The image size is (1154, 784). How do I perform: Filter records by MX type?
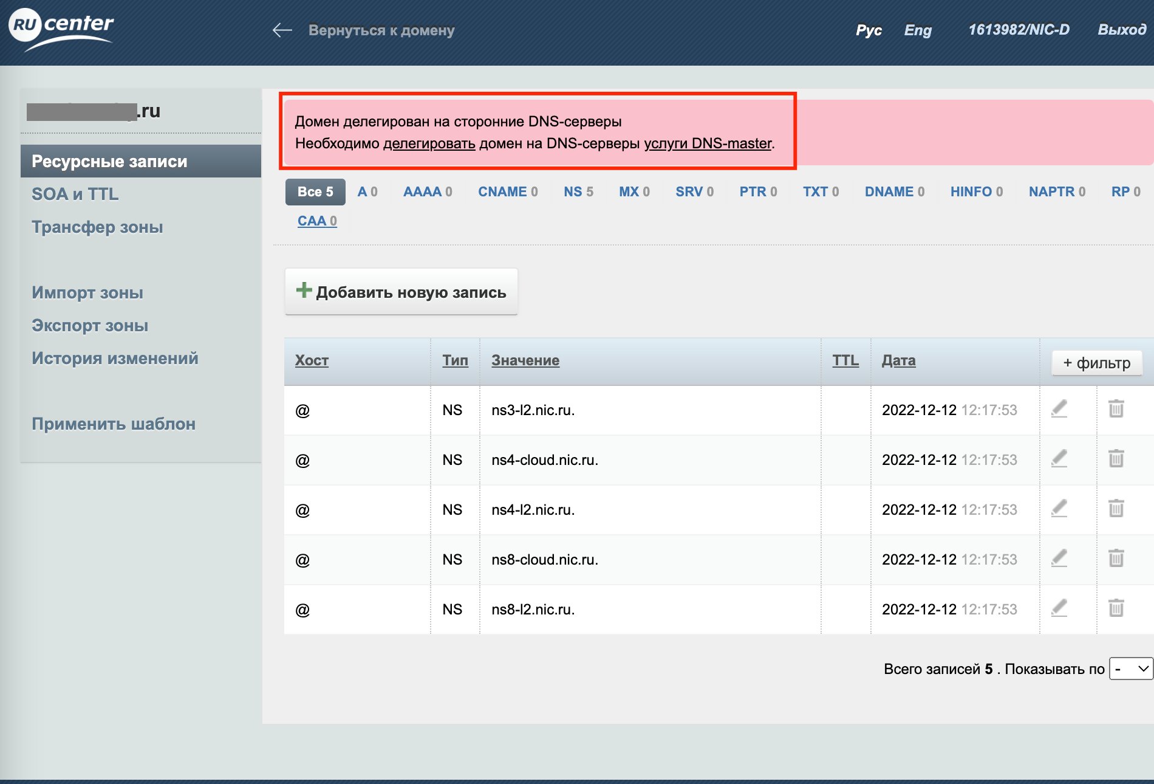[x=634, y=192]
